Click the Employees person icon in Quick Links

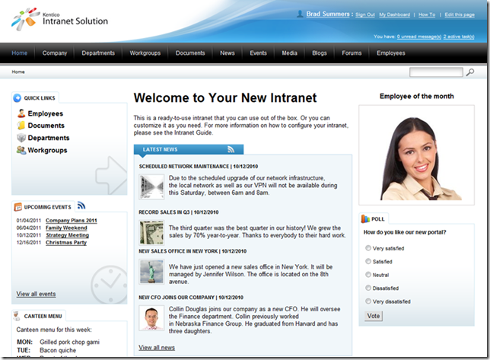tap(21, 113)
